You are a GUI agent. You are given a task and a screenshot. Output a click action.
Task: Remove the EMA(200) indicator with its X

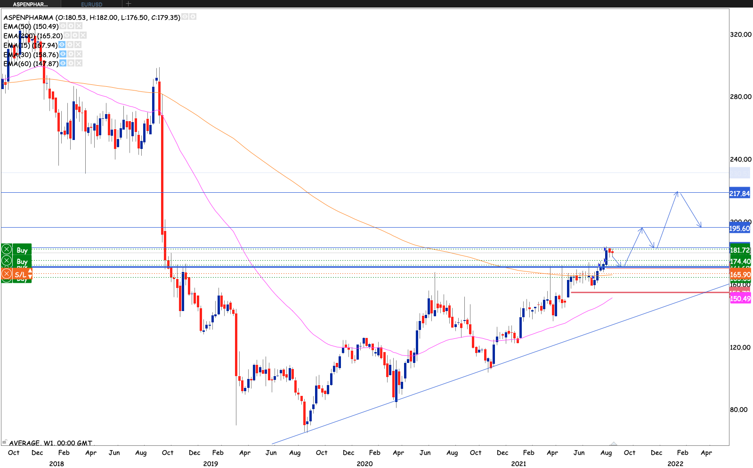(83, 35)
